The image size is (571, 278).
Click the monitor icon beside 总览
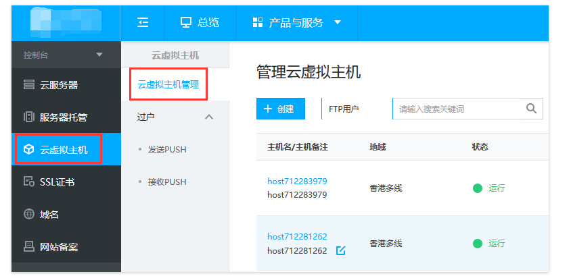186,22
